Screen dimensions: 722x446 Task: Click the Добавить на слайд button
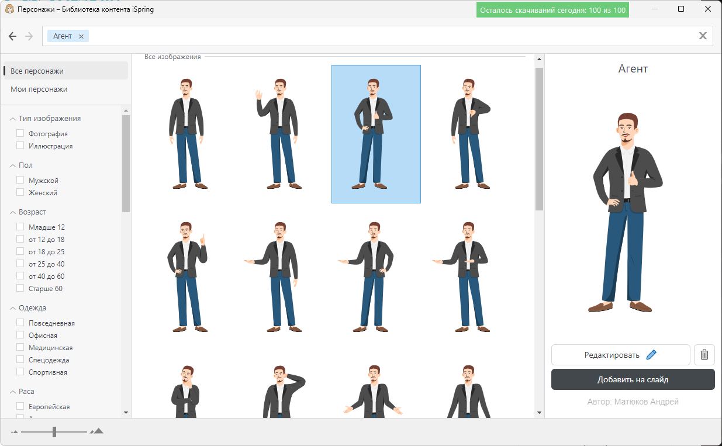coord(633,379)
